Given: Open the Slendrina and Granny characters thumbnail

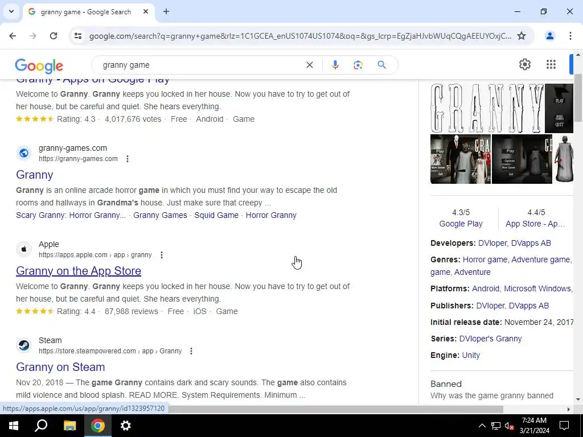Looking at the screenshot, I should pyautogui.click(x=461, y=159).
